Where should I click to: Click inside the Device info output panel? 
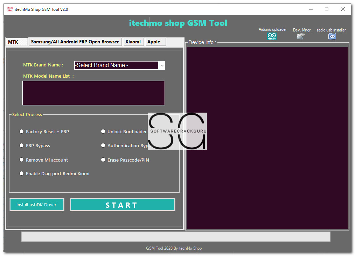267,138
